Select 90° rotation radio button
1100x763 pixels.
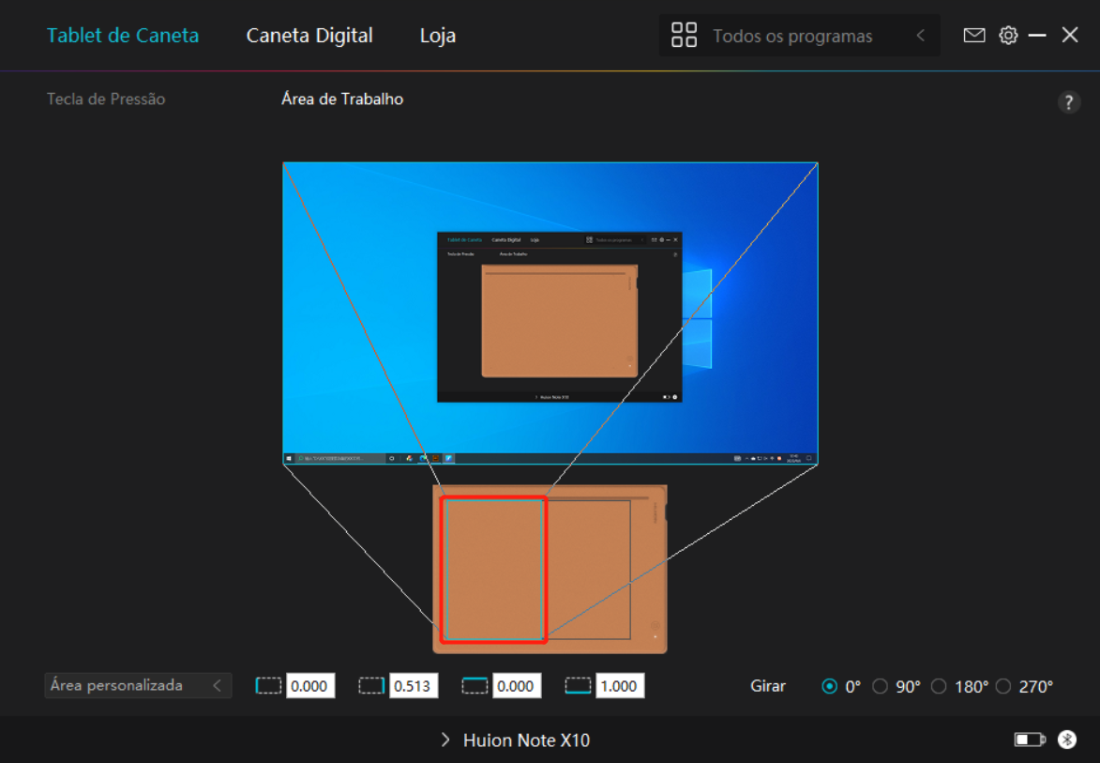[880, 686]
